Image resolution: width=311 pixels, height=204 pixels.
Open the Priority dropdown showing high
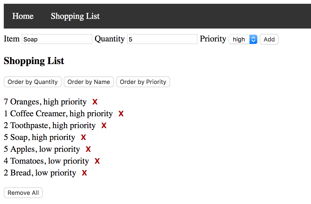pos(243,39)
